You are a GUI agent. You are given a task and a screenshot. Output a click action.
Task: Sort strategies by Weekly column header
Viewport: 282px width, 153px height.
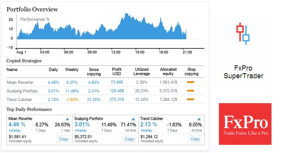click(72, 70)
